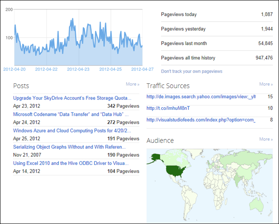Viewport: 279px width, 224px height.
Task: Click 2012-04-23 date label on chart
Action: point(78,69)
